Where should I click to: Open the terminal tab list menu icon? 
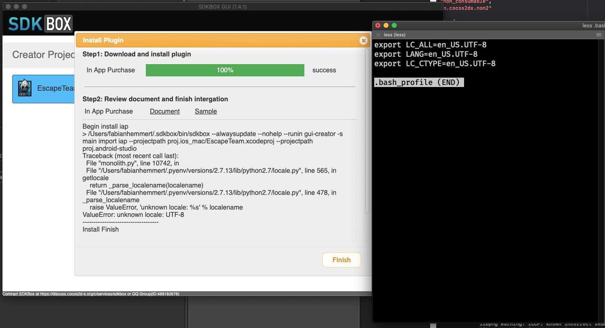pos(599,35)
